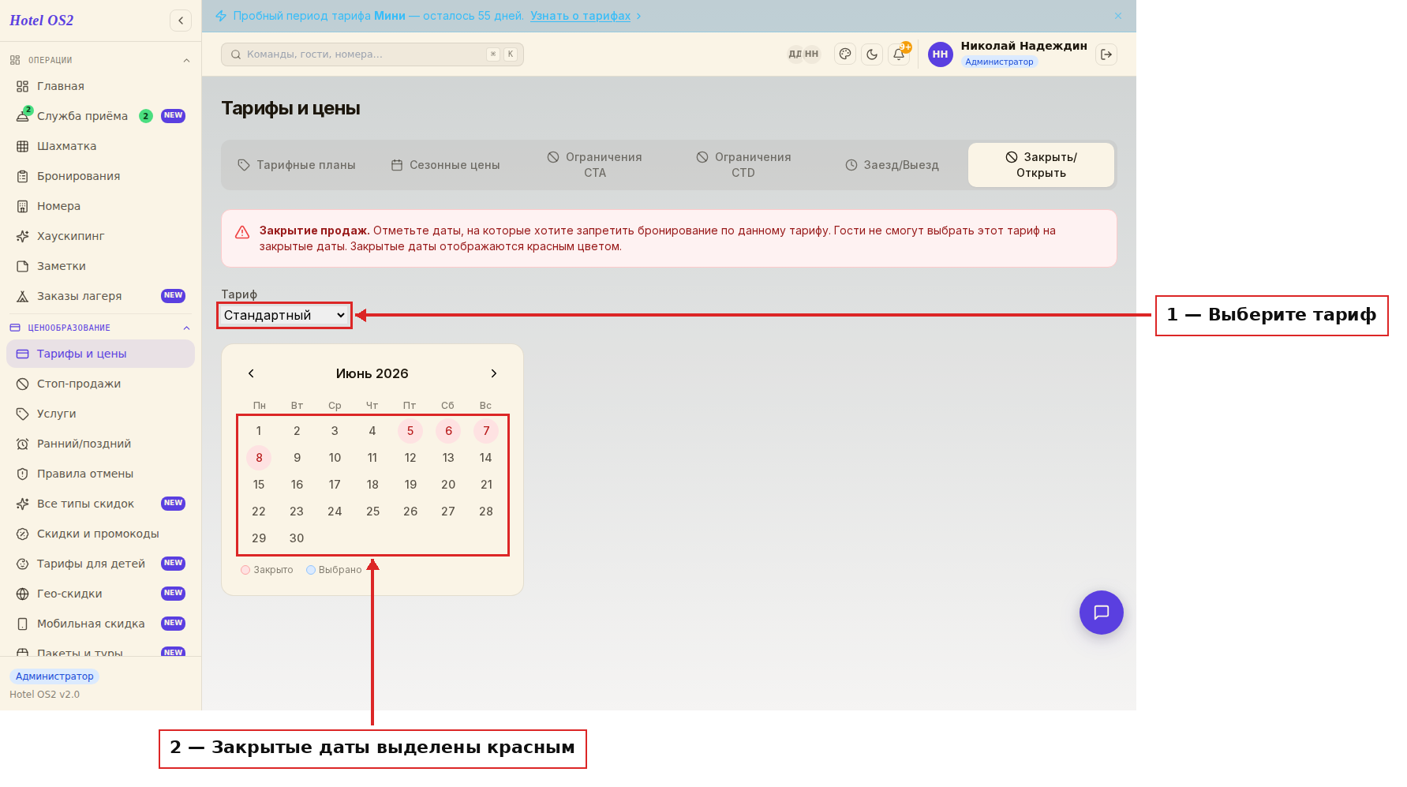Go to previous month in calendar
The height and width of the screenshot is (787, 1407).
(251, 373)
